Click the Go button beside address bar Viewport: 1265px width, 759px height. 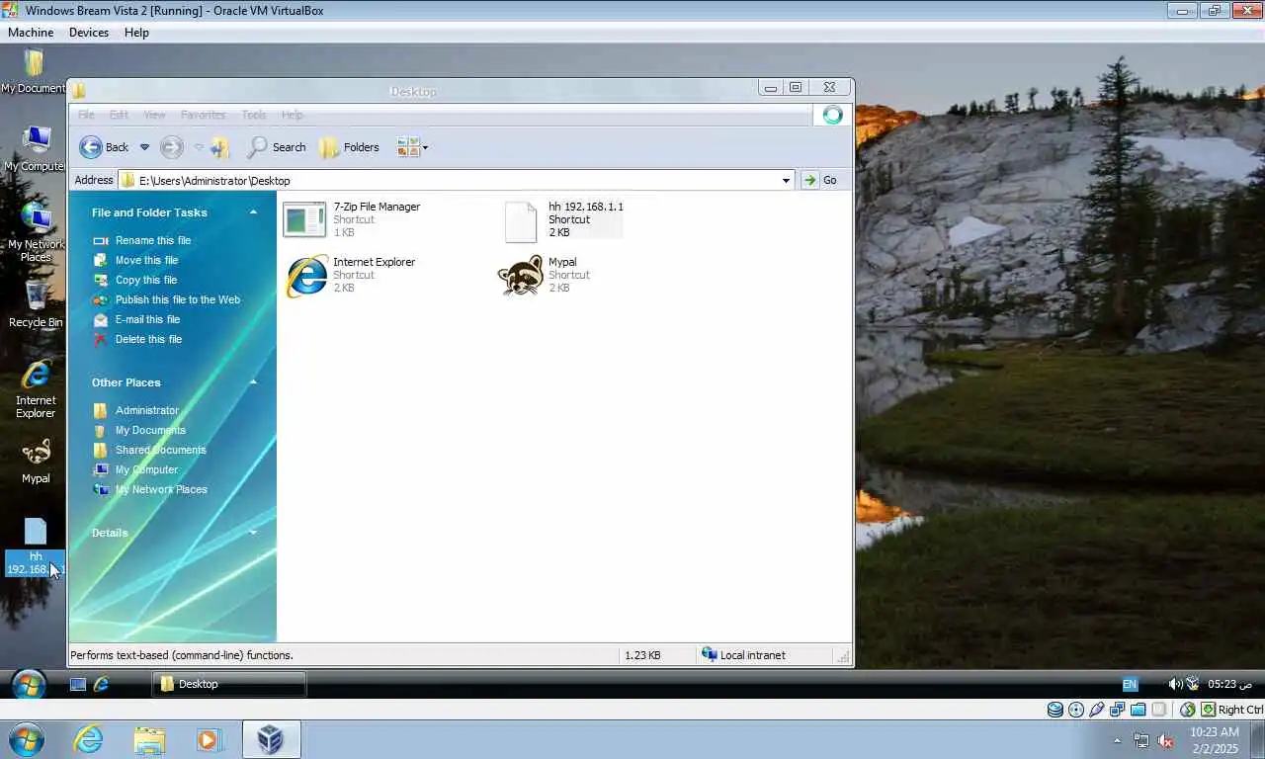click(x=820, y=180)
